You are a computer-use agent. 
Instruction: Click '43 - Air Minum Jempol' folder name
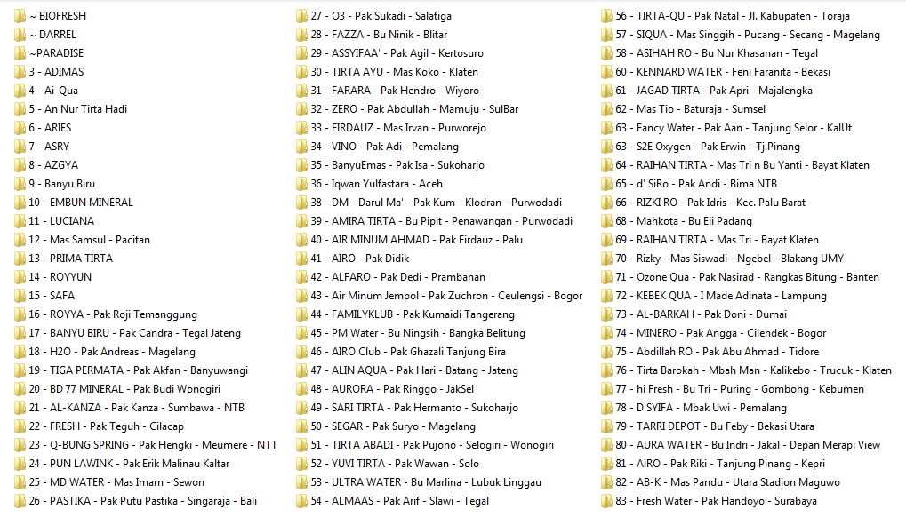pos(446,296)
